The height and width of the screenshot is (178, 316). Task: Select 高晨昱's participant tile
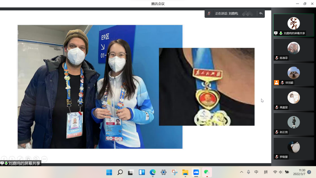coord(294,99)
